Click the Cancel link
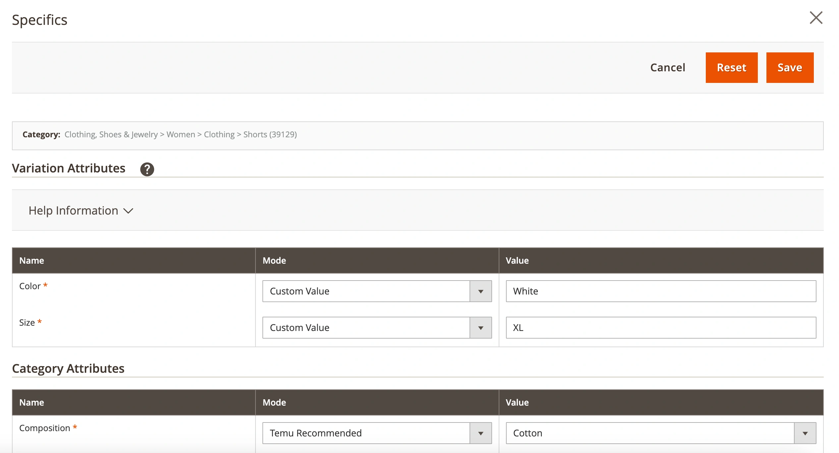Screen dimensions: 839x453 click(667, 68)
